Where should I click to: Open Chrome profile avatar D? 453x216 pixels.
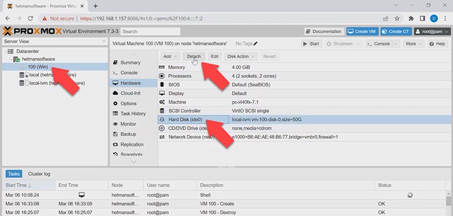(x=433, y=18)
